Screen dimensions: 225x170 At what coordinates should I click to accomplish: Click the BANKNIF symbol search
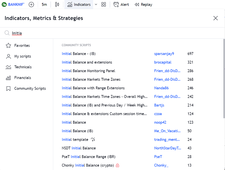(x=13, y=4)
